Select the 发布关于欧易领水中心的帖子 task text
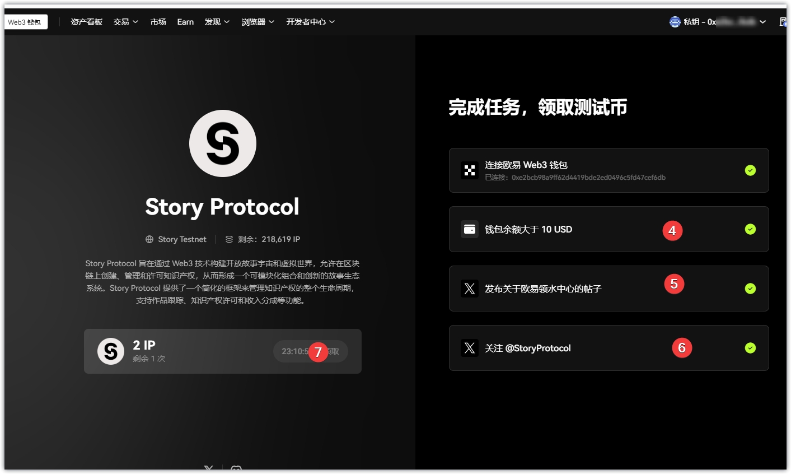 pyautogui.click(x=542, y=289)
